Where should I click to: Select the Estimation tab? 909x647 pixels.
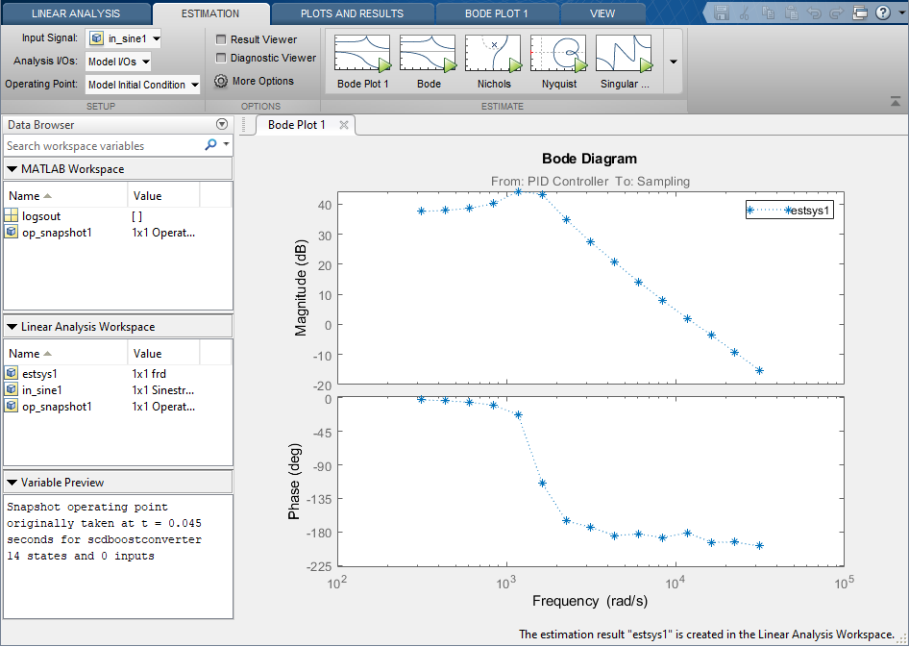click(210, 13)
